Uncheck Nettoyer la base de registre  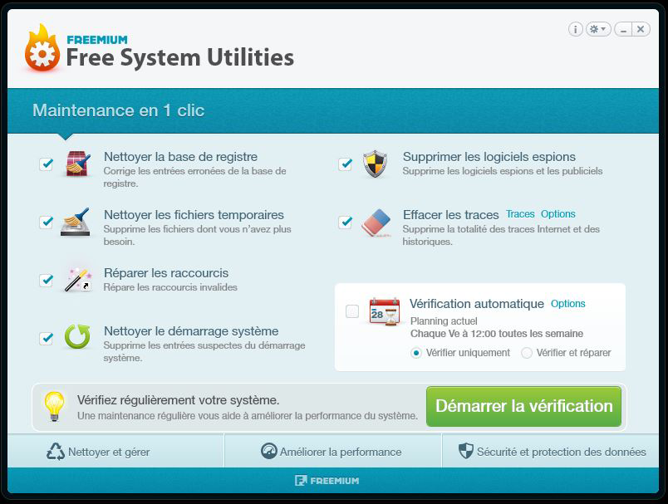pos(45,163)
